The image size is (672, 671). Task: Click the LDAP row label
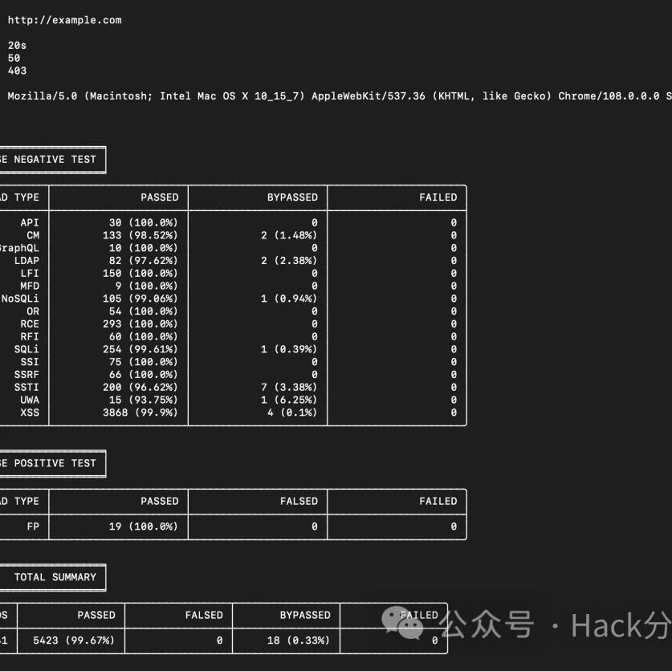pyautogui.click(x=26, y=261)
